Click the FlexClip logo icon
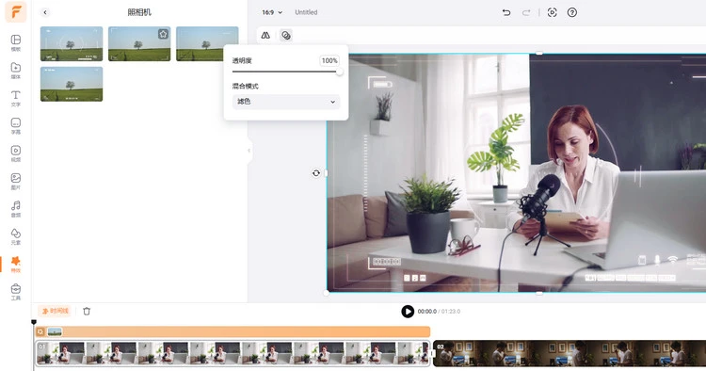This screenshot has width=706, height=371. pyautogui.click(x=16, y=12)
